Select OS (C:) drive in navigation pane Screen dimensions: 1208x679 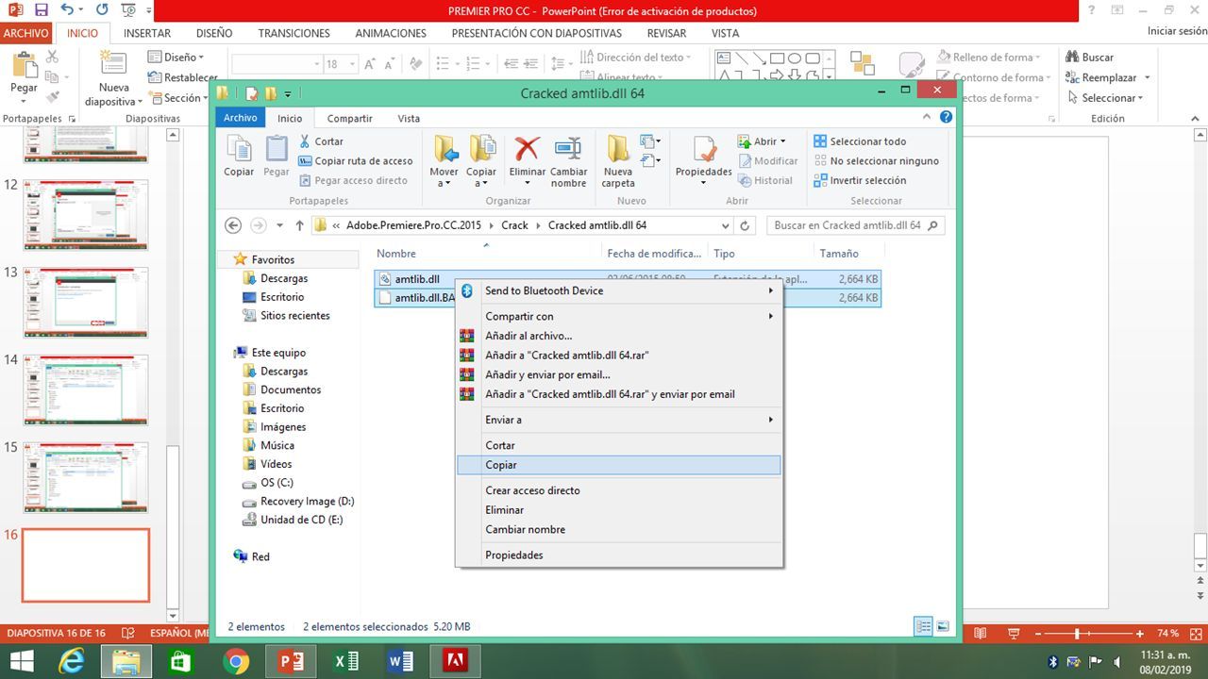pyautogui.click(x=277, y=483)
